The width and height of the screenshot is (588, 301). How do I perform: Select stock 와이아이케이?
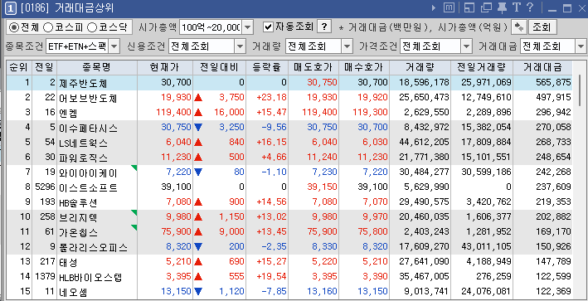click(88, 172)
